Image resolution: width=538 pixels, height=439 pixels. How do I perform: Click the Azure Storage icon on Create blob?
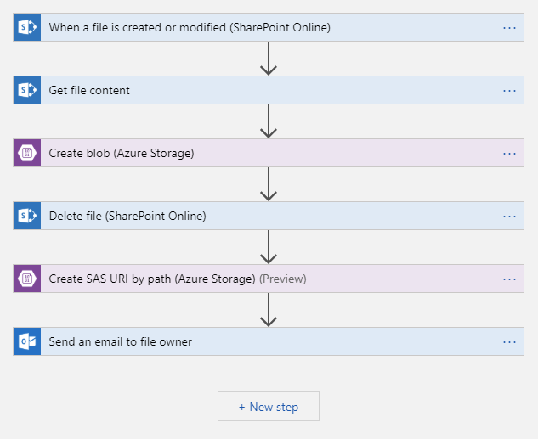pyautogui.click(x=27, y=153)
